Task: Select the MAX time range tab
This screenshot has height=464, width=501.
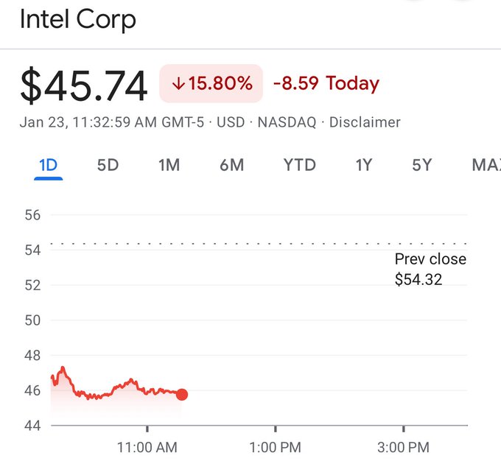Action: click(486, 165)
